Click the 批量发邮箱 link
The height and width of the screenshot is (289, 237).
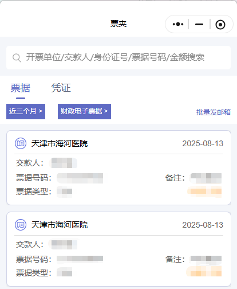click(214, 112)
